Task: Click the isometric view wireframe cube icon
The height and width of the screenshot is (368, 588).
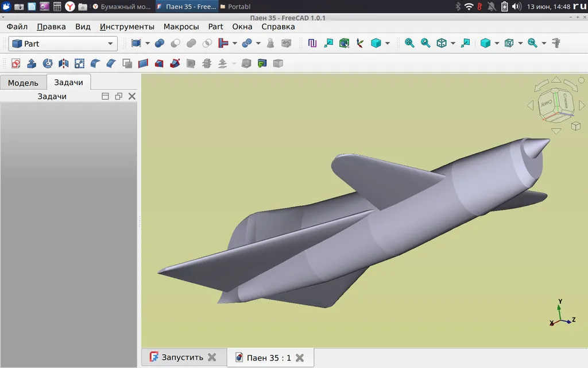Action: click(x=442, y=43)
